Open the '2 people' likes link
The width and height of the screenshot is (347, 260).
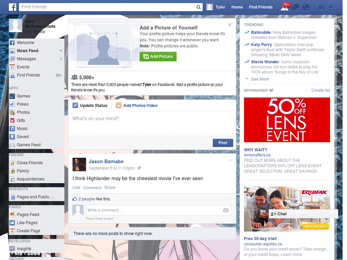click(x=86, y=199)
